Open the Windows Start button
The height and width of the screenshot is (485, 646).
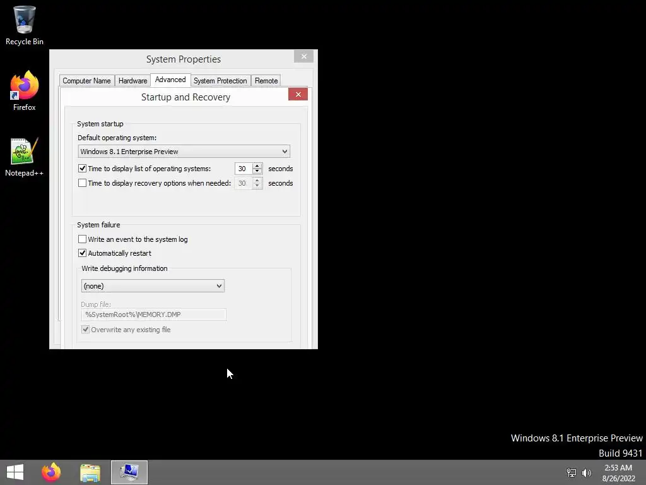[15, 472]
